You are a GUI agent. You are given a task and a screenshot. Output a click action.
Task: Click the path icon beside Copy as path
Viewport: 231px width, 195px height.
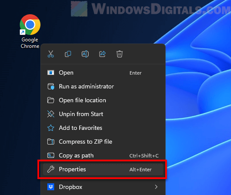tap(51, 155)
